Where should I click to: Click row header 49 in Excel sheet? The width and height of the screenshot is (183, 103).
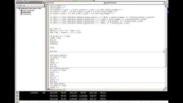tap(17, 93)
